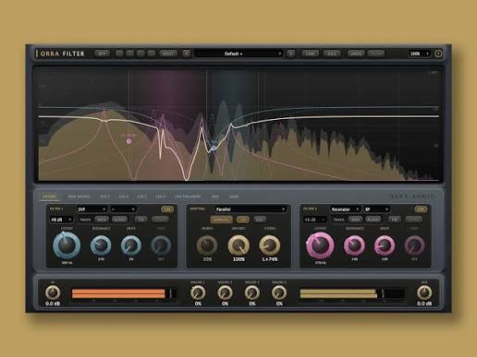Toggle the 2X oversampling button
Screen dimensions: 477x357
[x=243, y=220]
